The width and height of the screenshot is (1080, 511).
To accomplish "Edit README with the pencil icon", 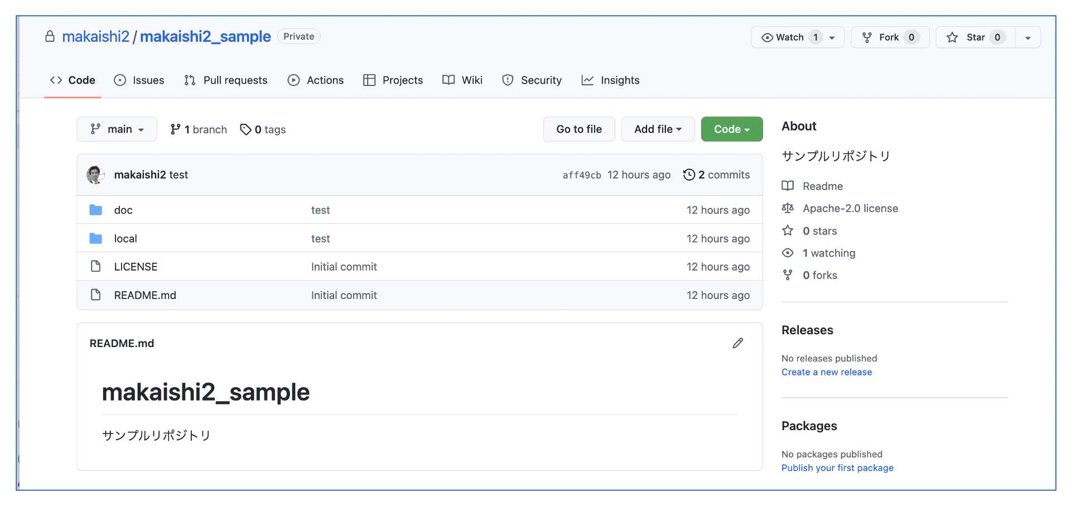I will (x=737, y=343).
